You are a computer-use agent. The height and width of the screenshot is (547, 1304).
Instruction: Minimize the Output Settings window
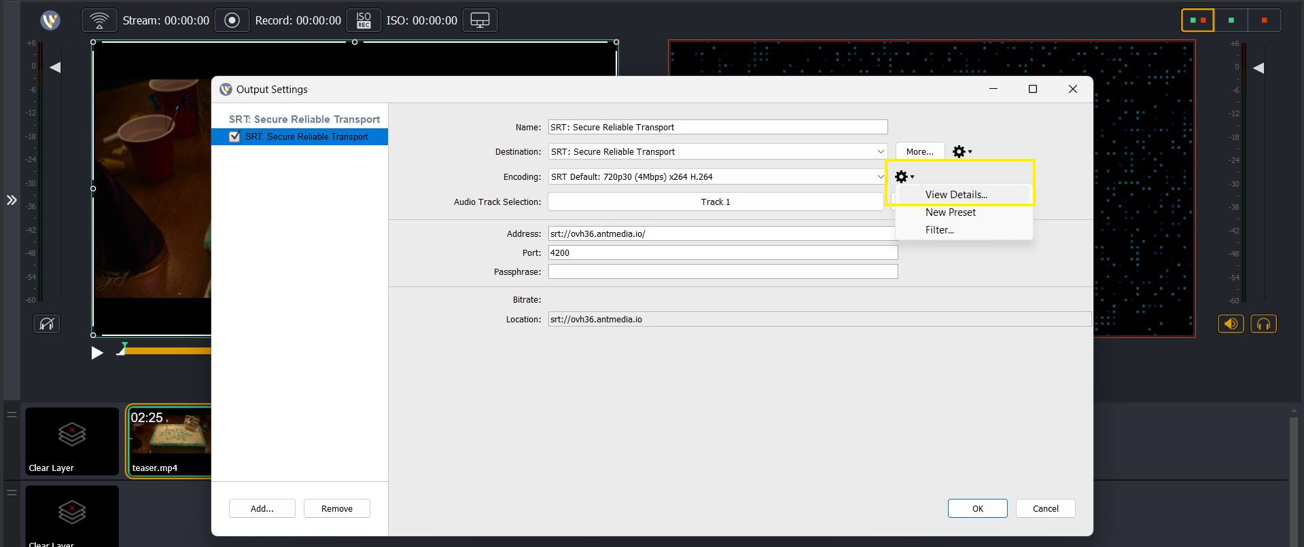point(993,89)
